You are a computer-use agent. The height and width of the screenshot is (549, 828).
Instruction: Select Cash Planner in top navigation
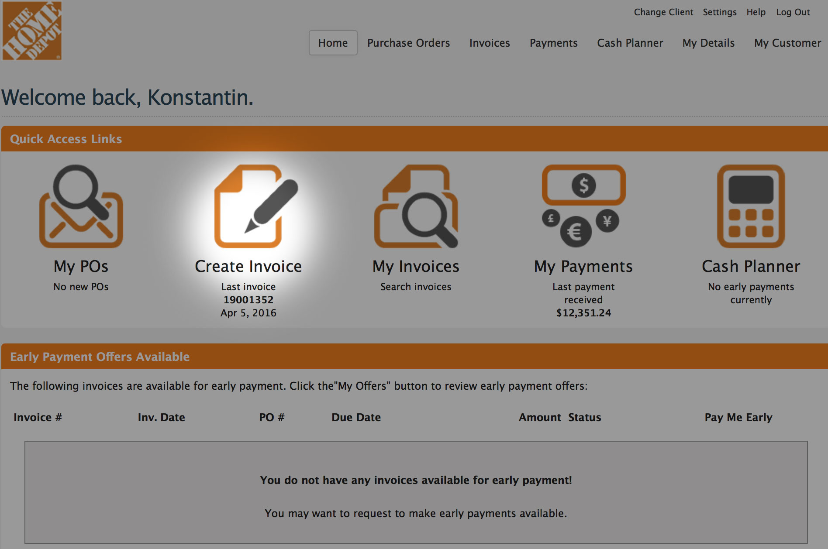[630, 43]
